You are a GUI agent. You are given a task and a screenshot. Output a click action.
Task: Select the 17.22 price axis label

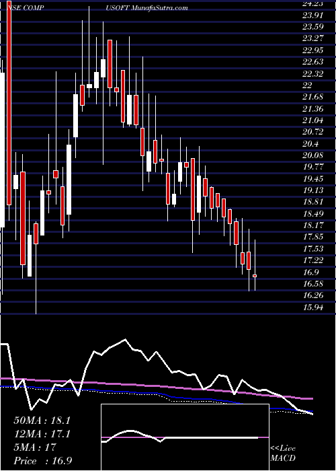pos(313,260)
